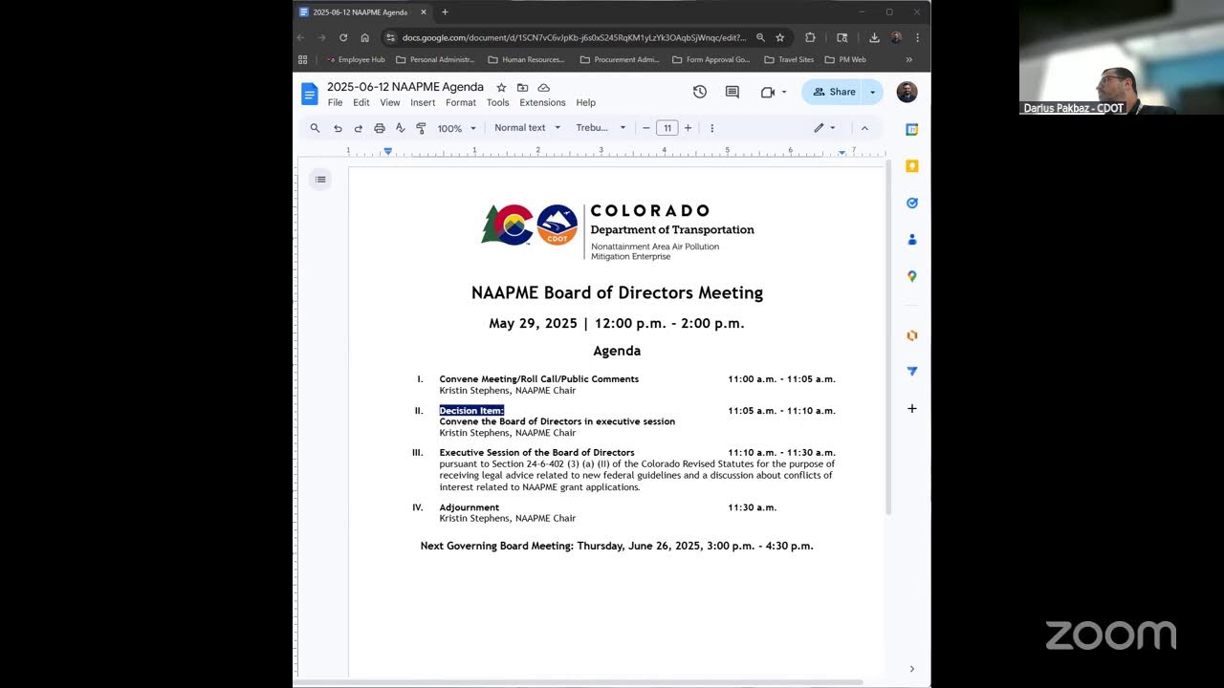Open the Insert menu

pyautogui.click(x=423, y=103)
